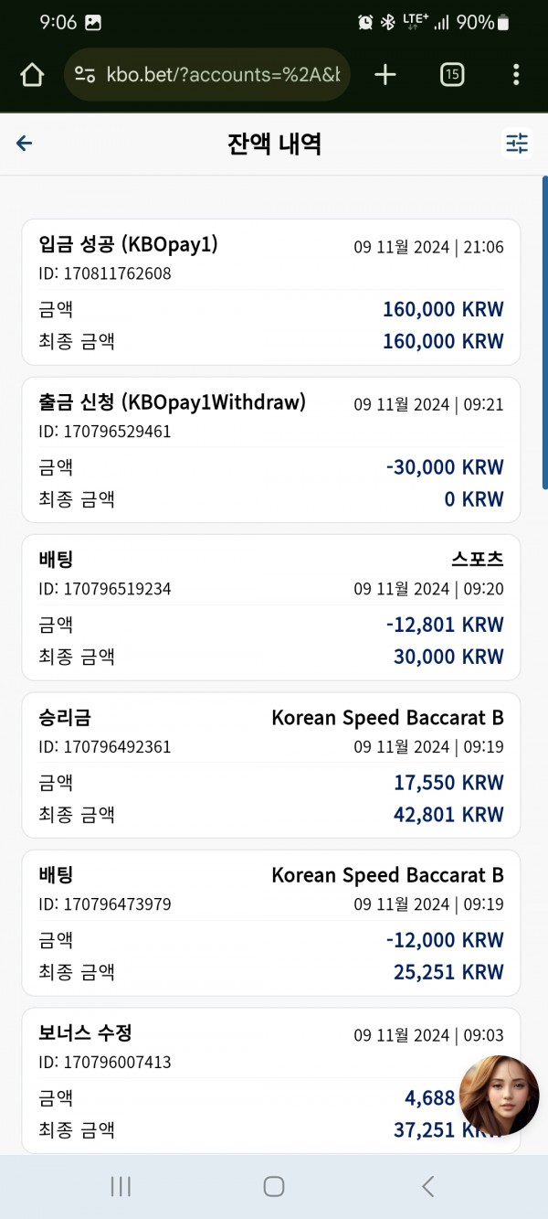Open a new browser tab with plus
548x1219 pixels.
pyautogui.click(x=385, y=75)
